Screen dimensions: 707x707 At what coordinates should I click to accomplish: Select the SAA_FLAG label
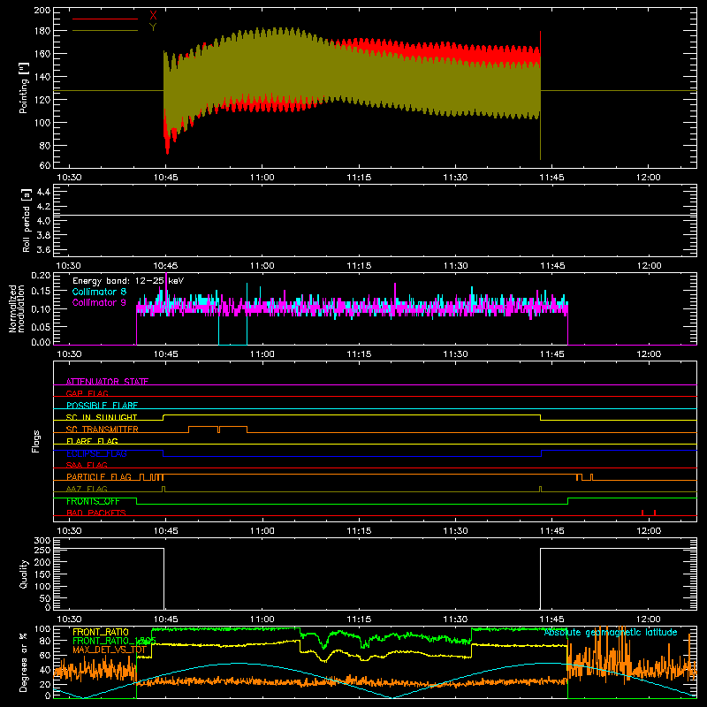pos(87,465)
